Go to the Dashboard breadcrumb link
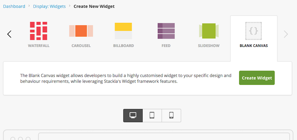Viewport: 297px width, 140px height. (14, 6)
